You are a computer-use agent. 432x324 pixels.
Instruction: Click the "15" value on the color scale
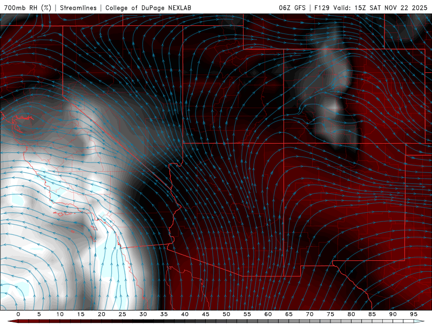click(x=80, y=314)
